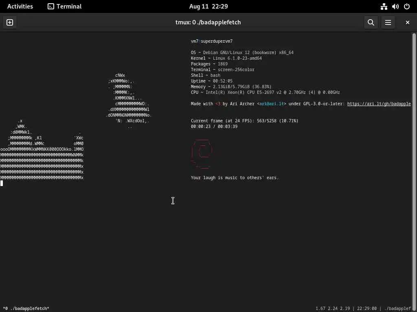Image resolution: width=417 pixels, height=312 pixels.
Task: Open the hamburger main menu
Action: click(x=388, y=22)
